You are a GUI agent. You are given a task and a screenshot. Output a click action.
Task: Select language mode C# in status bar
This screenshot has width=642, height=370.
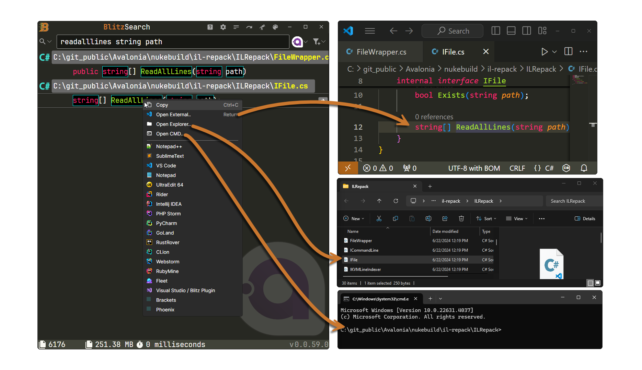point(549,168)
